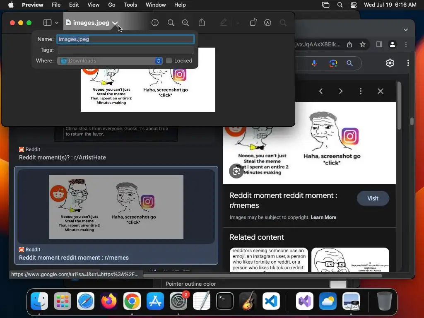The image size is (424, 318).
Task: Visit the r/memes source page
Action: pos(373,198)
